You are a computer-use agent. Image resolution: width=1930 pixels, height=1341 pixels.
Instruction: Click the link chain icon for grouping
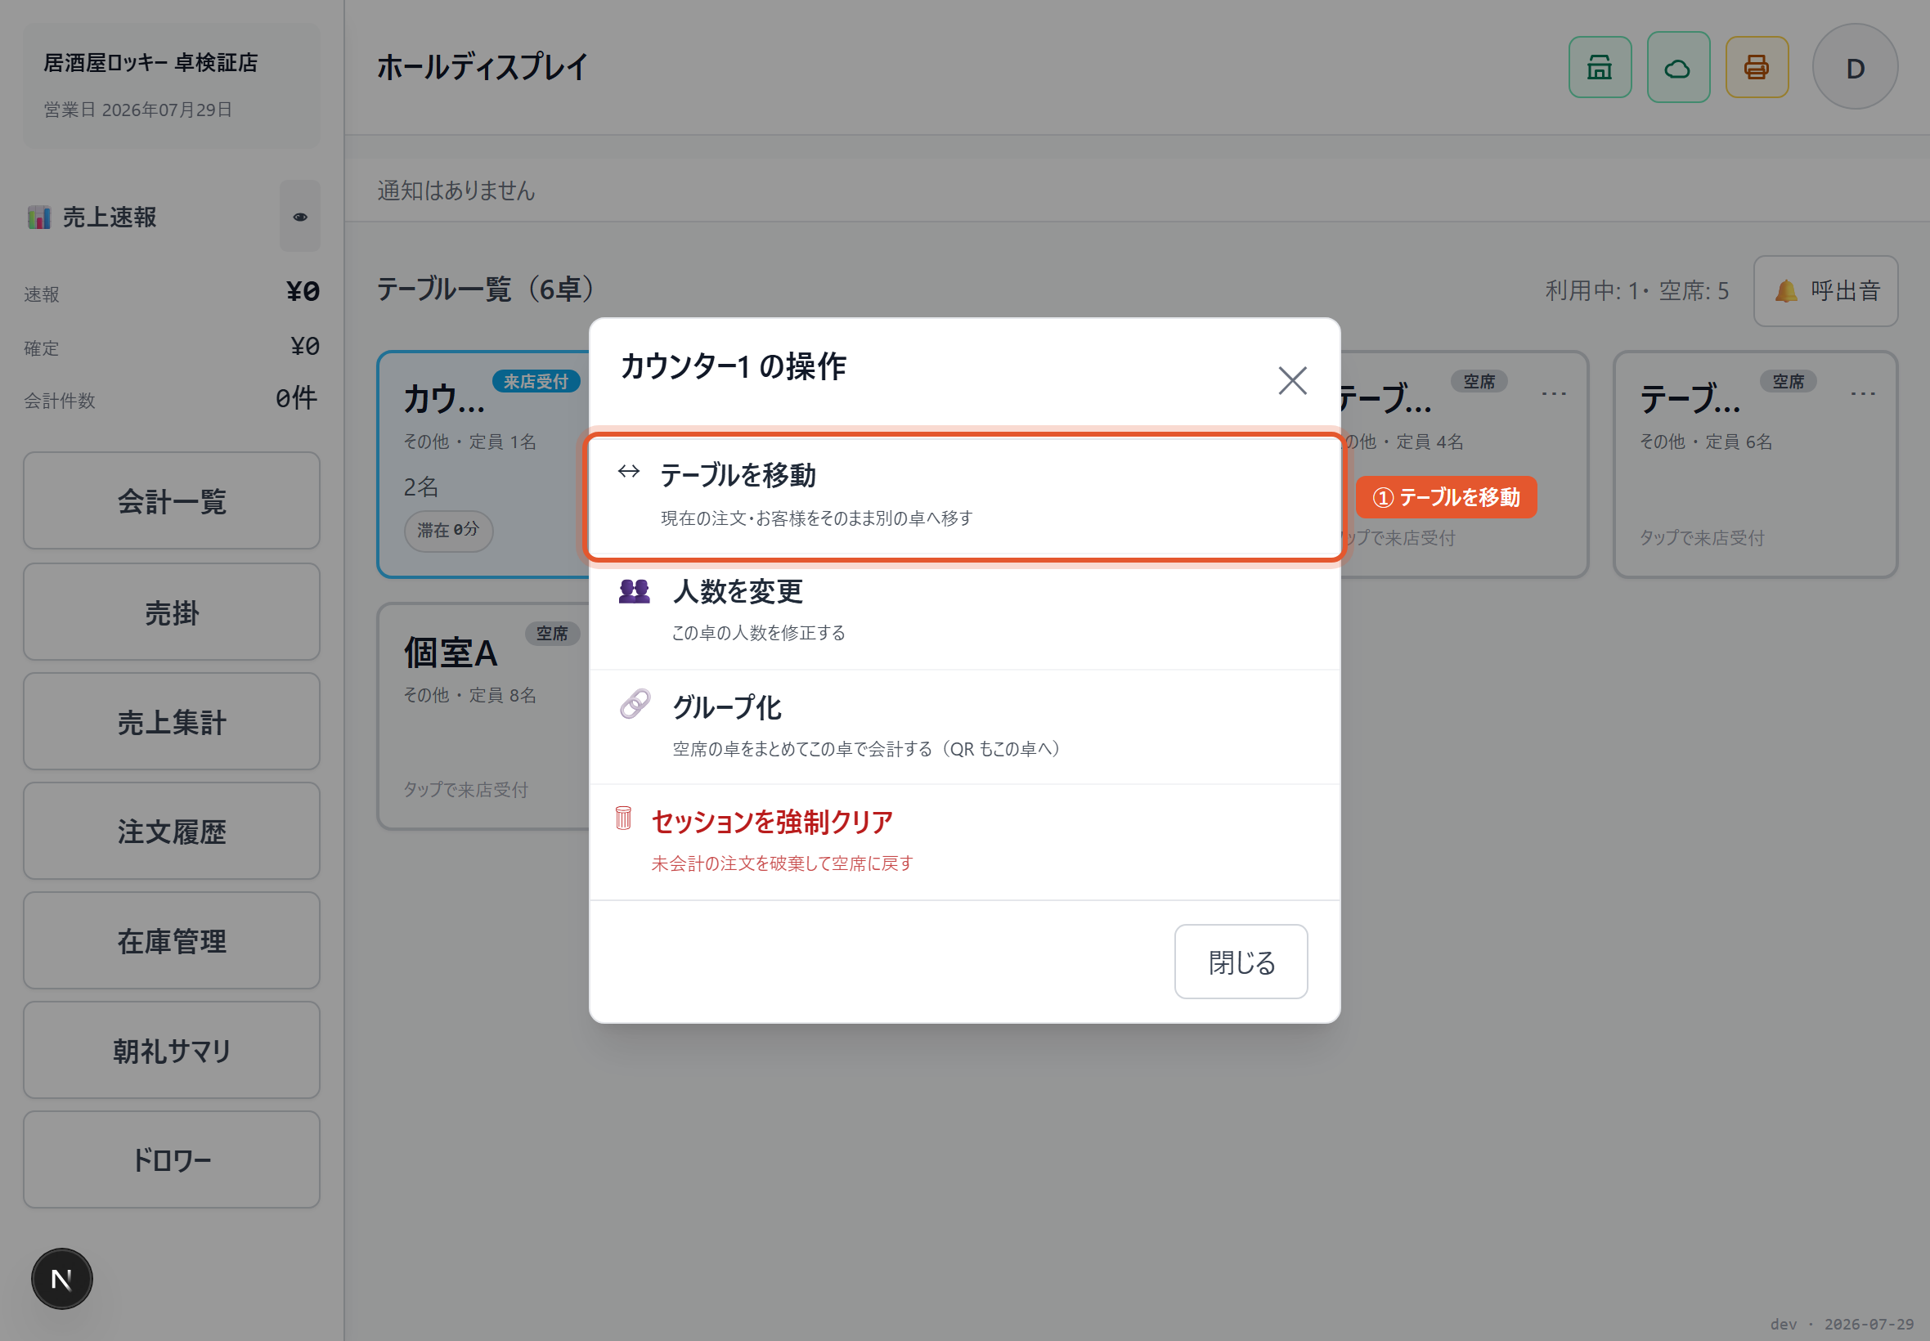635,704
